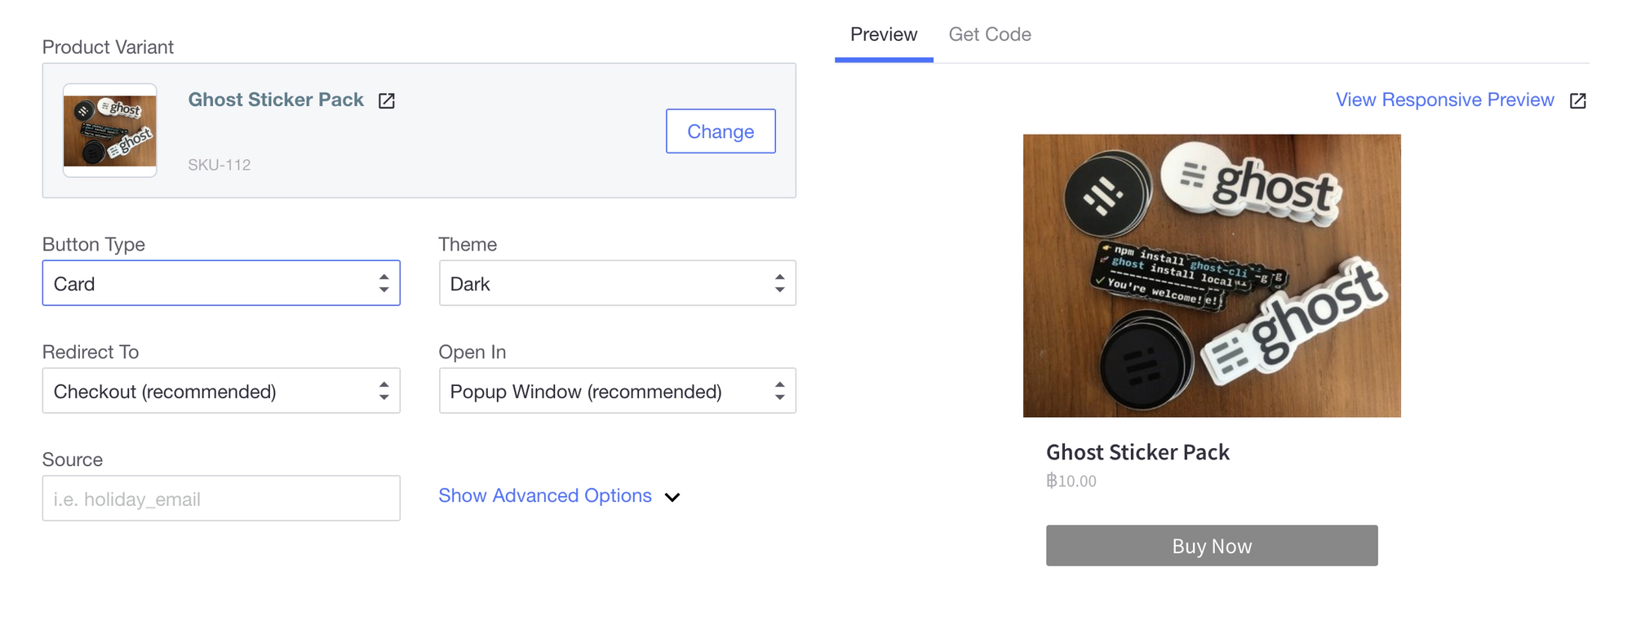Switch to the Get Code tab
Image resolution: width=1632 pixels, height=639 pixels.
[x=990, y=34]
